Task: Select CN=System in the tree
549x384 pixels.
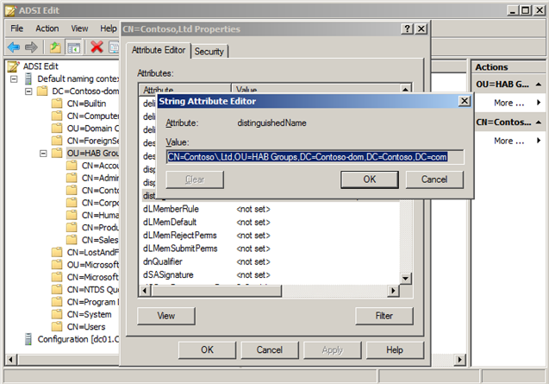Action: coord(90,315)
